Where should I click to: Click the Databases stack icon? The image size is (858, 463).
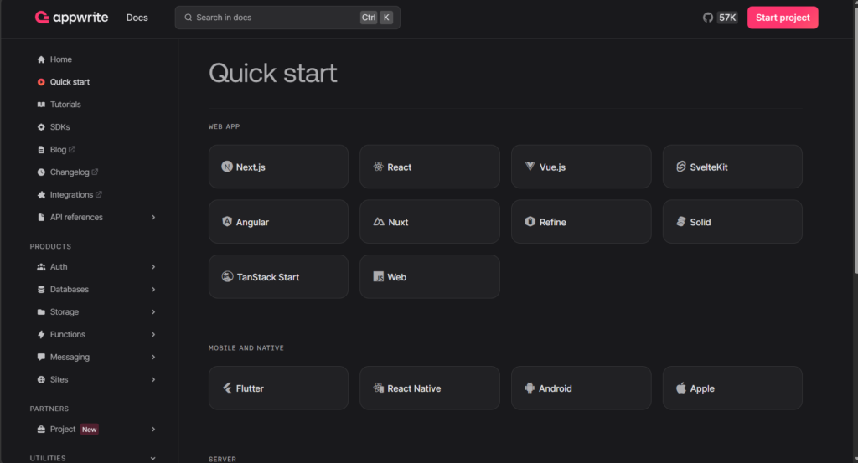pyautogui.click(x=41, y=289)
